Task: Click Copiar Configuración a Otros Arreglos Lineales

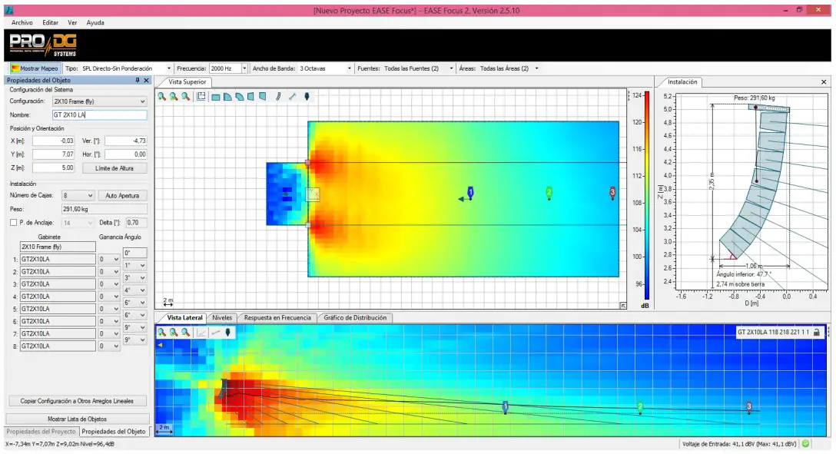Action: [x=77, y=401]
